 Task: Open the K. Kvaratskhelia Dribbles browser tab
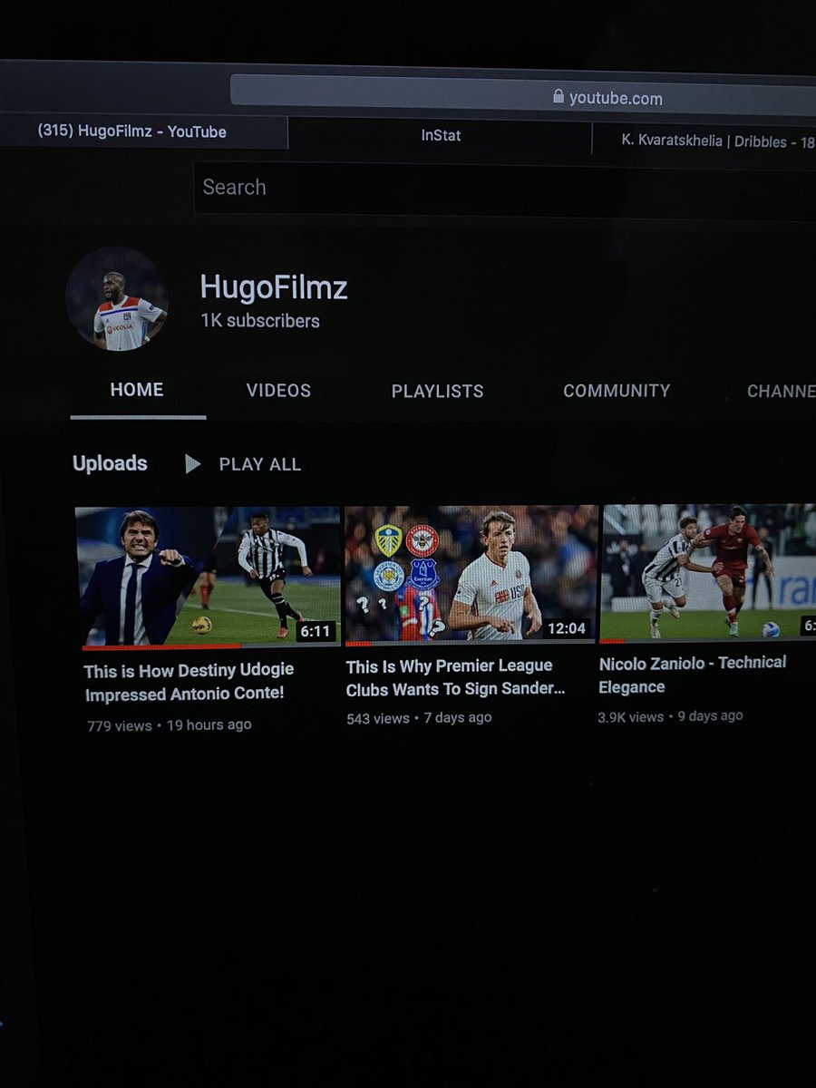click(704, 140)
